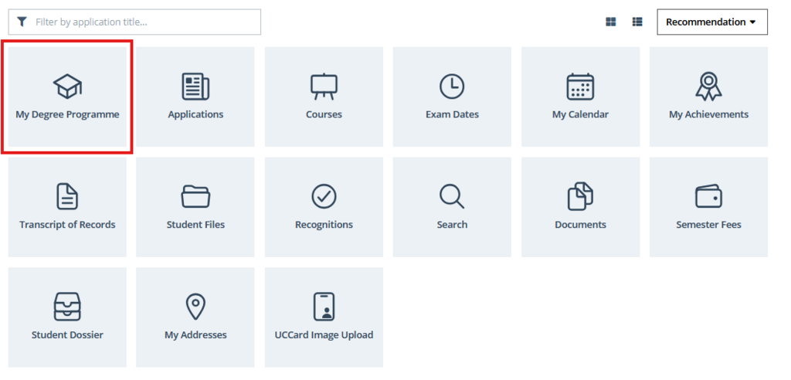Switch to grid tile view

[611, 22]
